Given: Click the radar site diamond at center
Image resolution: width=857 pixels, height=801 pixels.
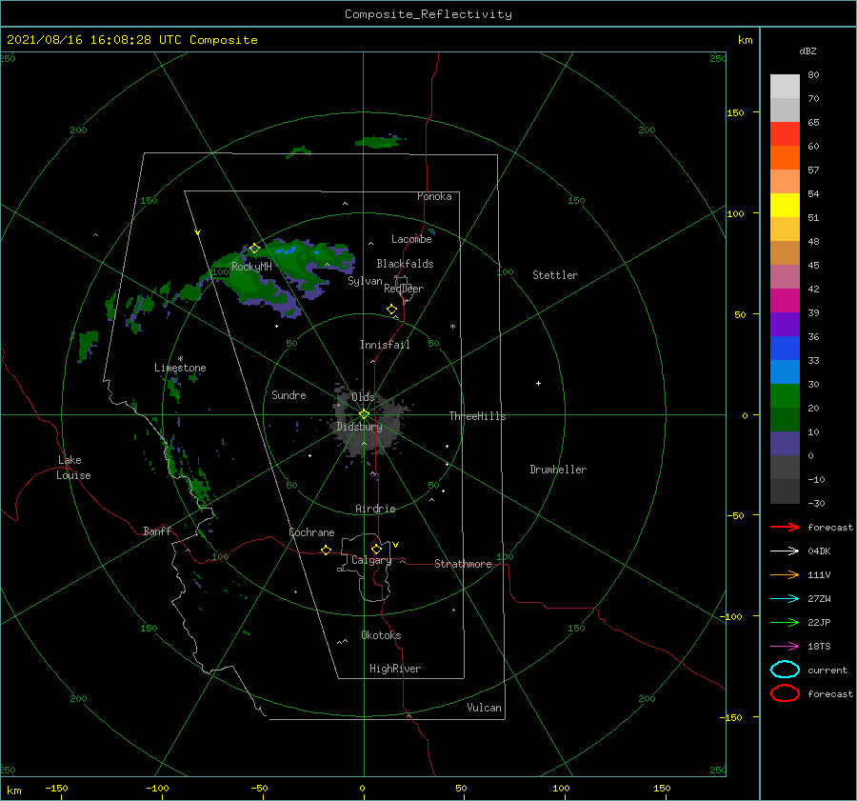Looking at the screenshot, I should (x=364, y=414).
